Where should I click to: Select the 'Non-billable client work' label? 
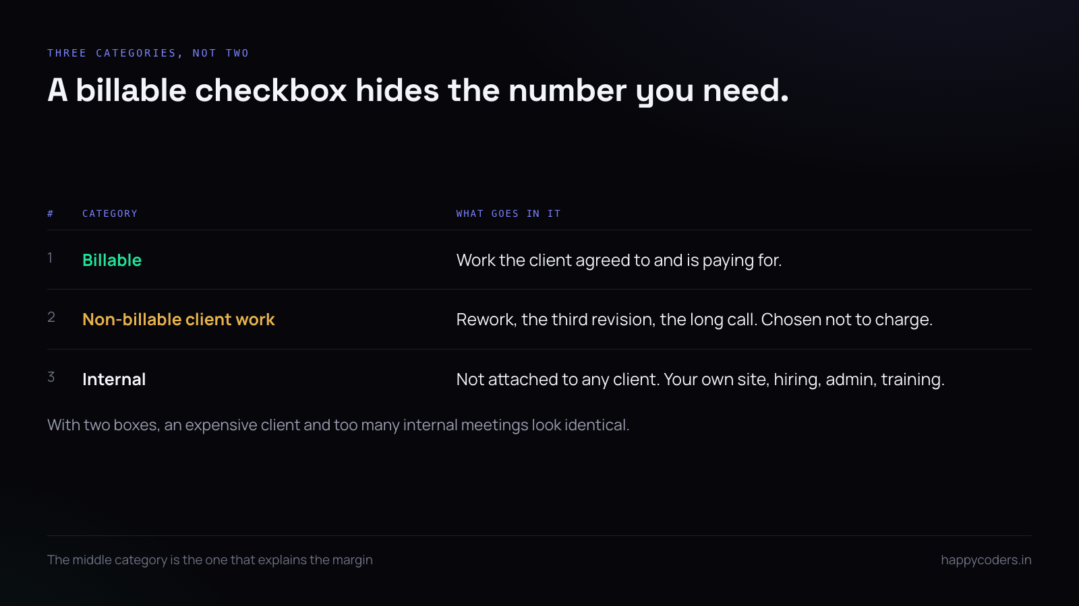pos(179,319)
